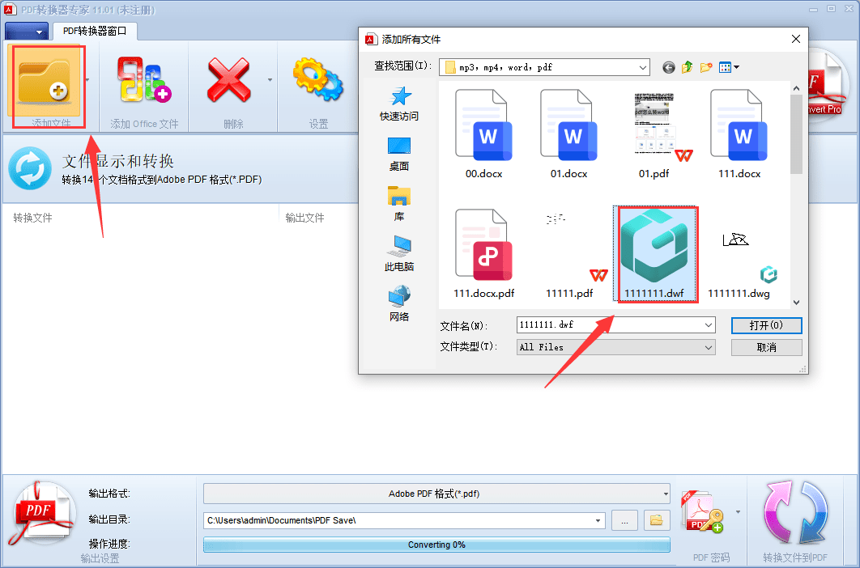This screenshot has height=568, width=860.
Task: Click the Add File folder icon
Action: click(x=45, y=81)
